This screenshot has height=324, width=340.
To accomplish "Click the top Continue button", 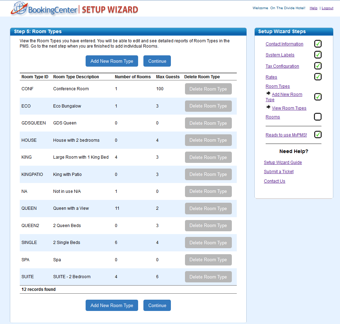I will 157,61.
